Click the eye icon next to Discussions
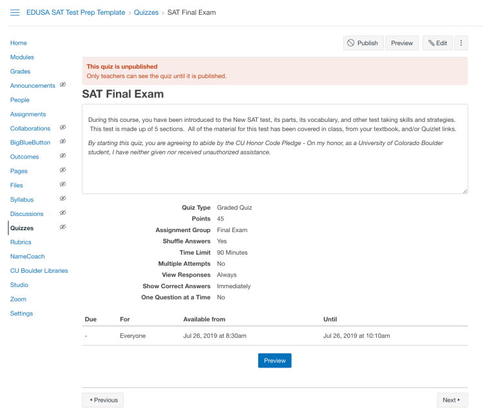This screenshot has width=483, height=414. click(62, 213)
